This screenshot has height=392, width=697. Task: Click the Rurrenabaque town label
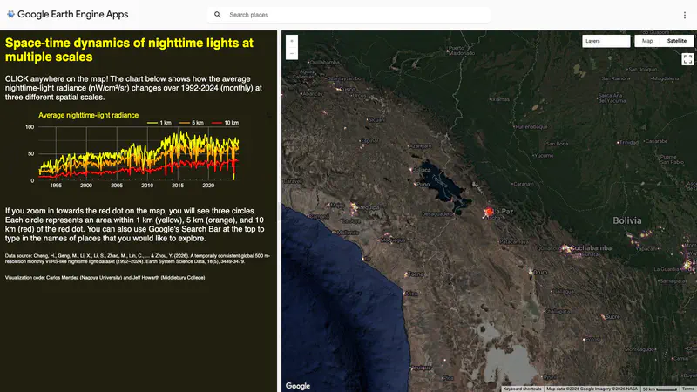[531, 127]
